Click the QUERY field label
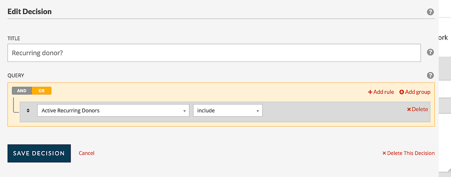The height and width of the screenshot is (177, 451). (16, 76)
